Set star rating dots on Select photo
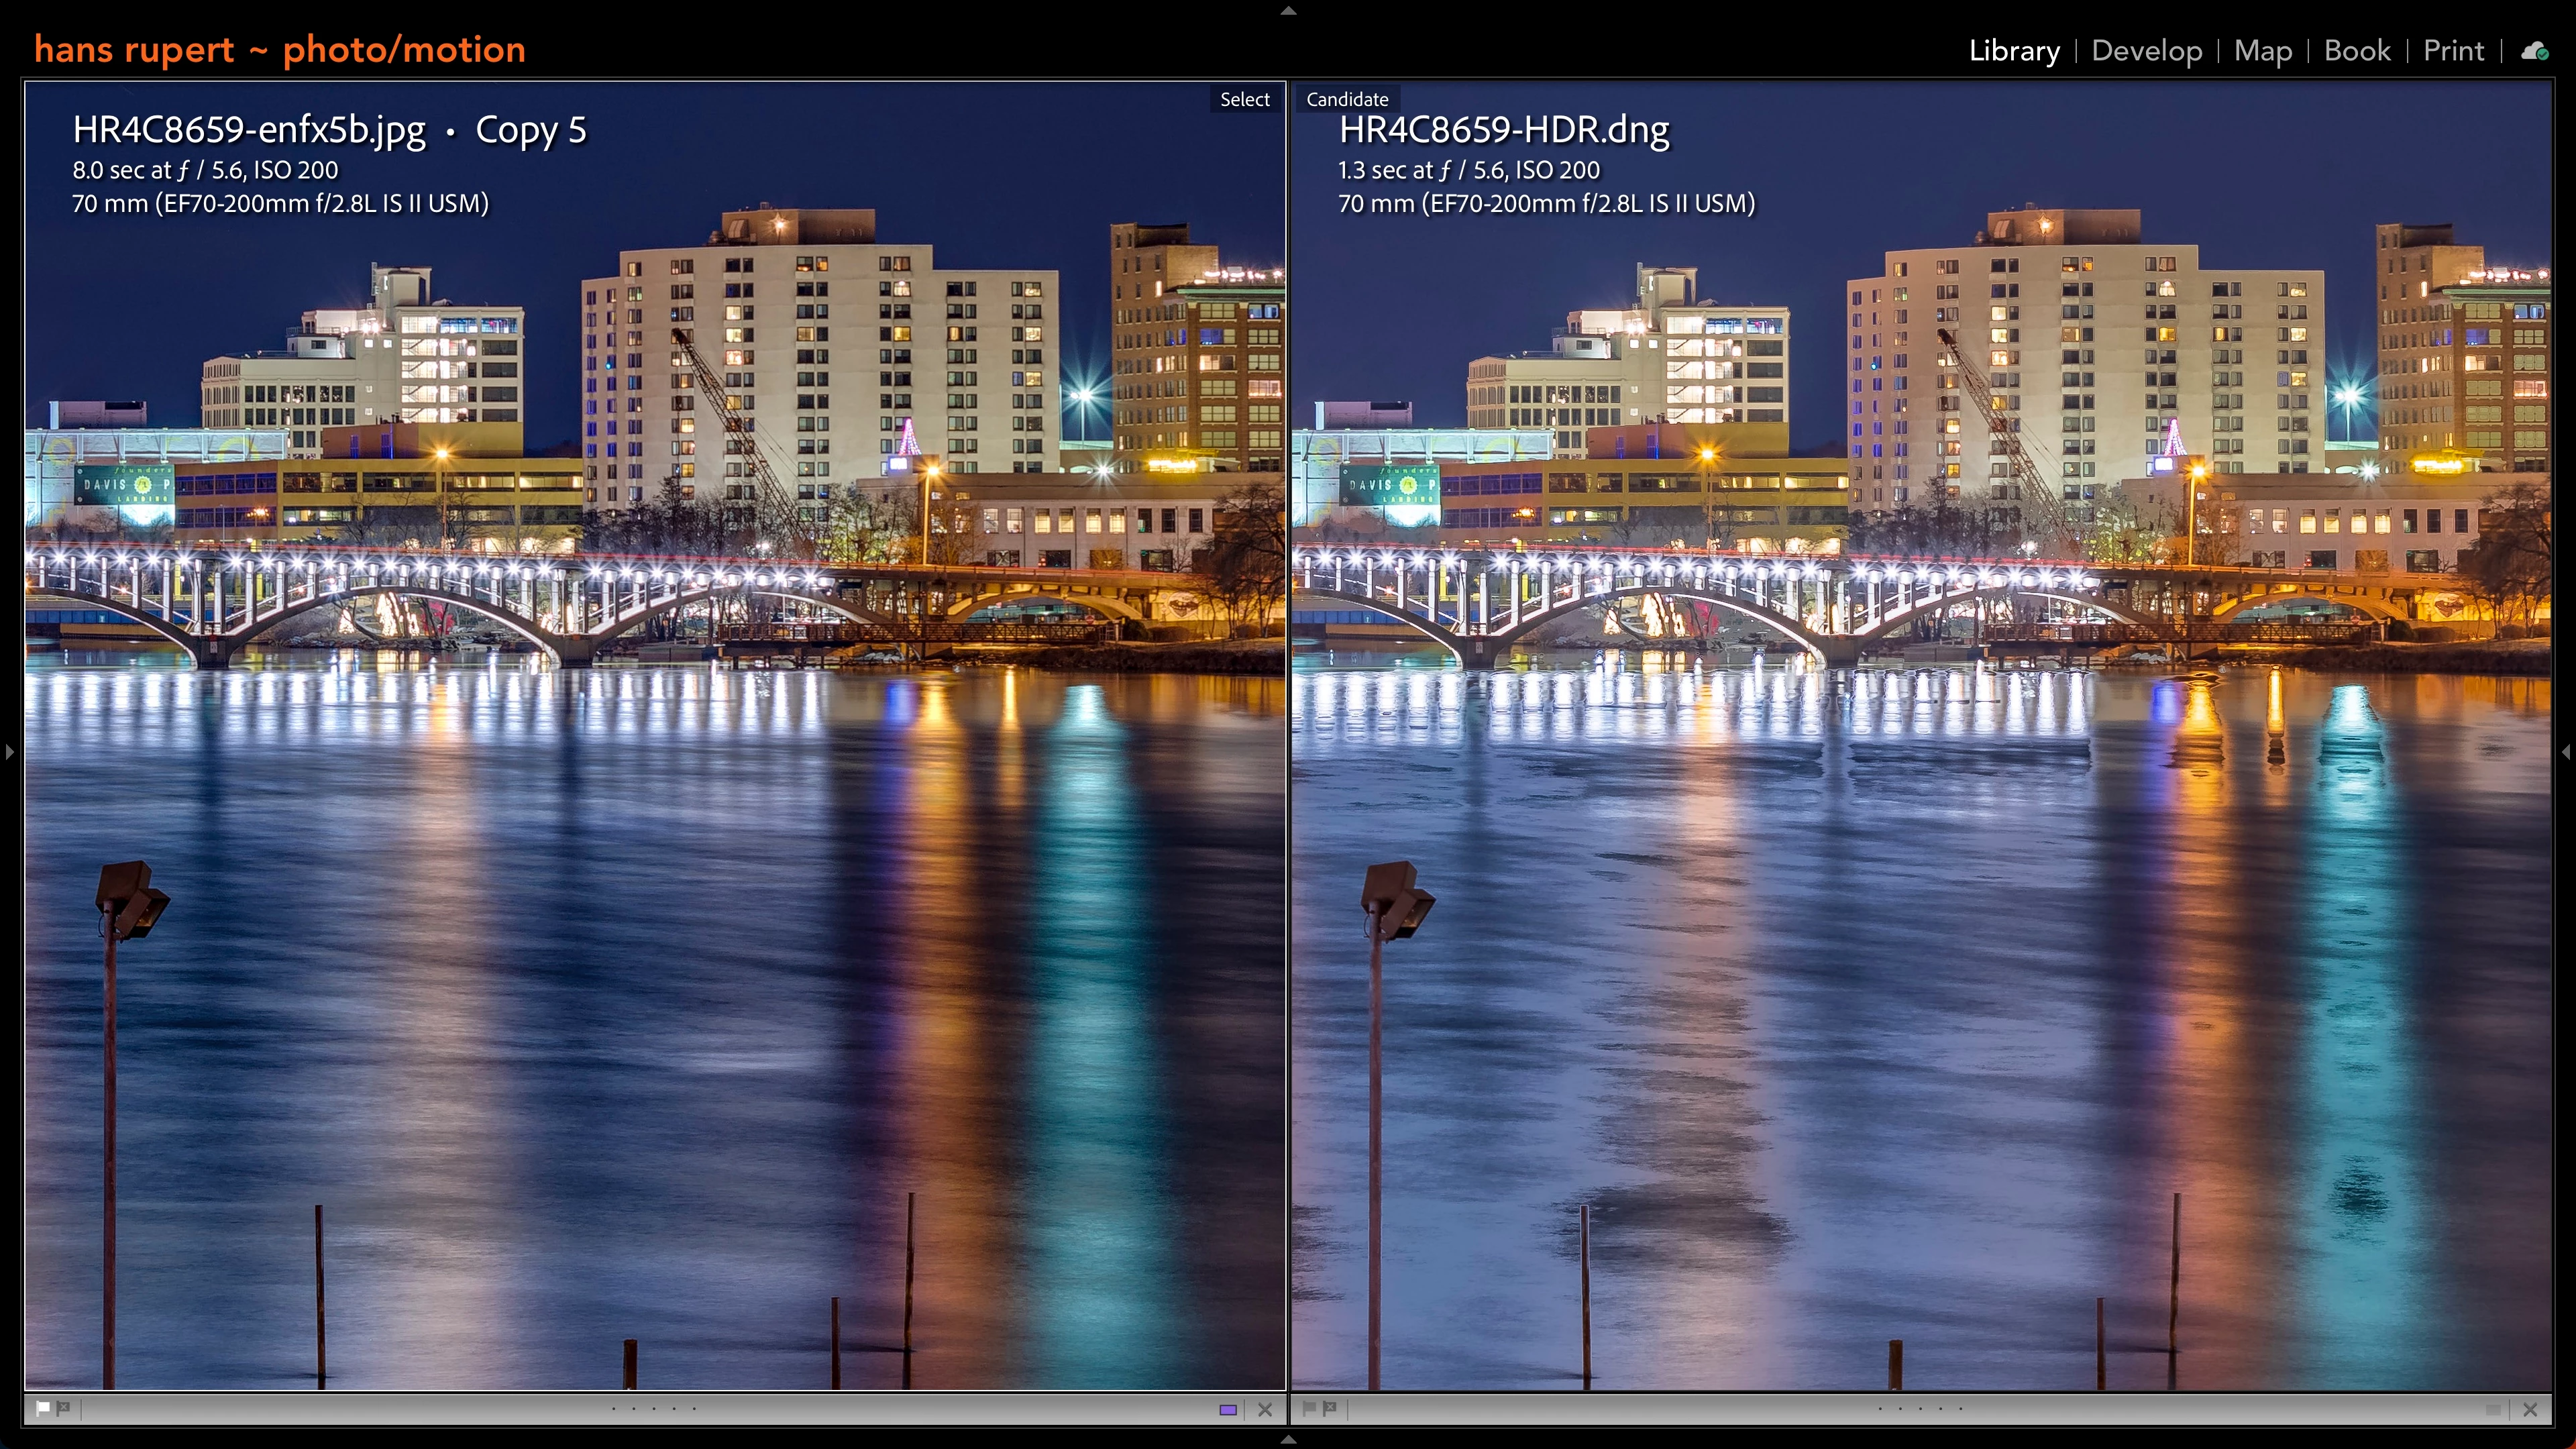The height and width of the screenshot is (1449, 2576). coord(653,1409)
